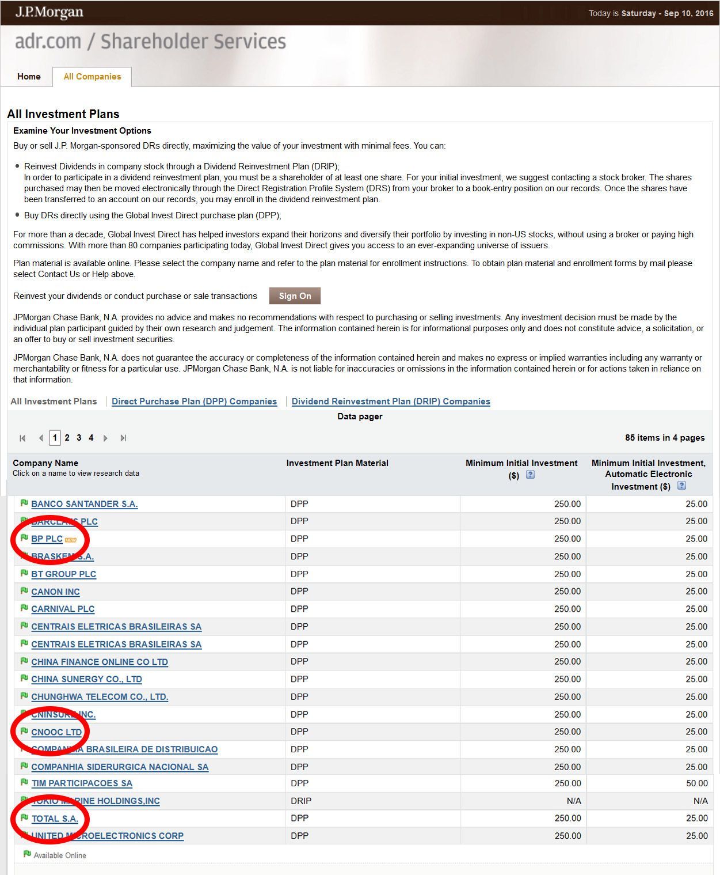Viewport: 720px width, 875px height.
Task: Click green flag icon beside CANON INC
Action: coord(24,591)
